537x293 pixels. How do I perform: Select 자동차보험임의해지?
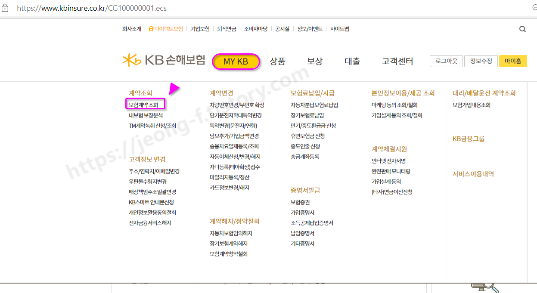231,233
